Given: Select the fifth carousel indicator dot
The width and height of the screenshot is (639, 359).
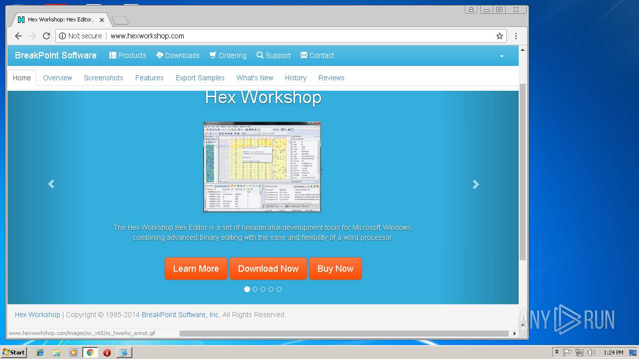Looking at the screenshot, I should click(279, 289).
